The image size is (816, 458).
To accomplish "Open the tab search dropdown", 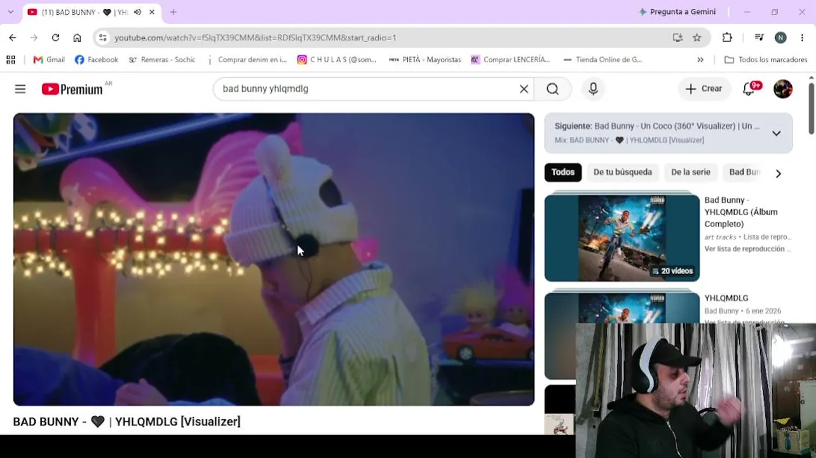I will pyautogui.click(x=10, y=12).
